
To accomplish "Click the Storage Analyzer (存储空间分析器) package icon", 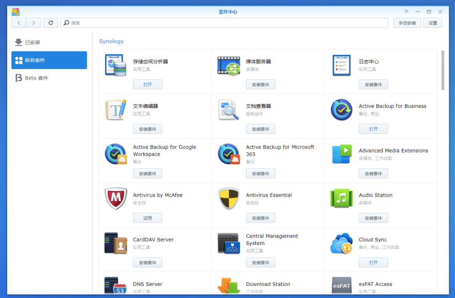I will pyautogui.click(x=115, y=65).
